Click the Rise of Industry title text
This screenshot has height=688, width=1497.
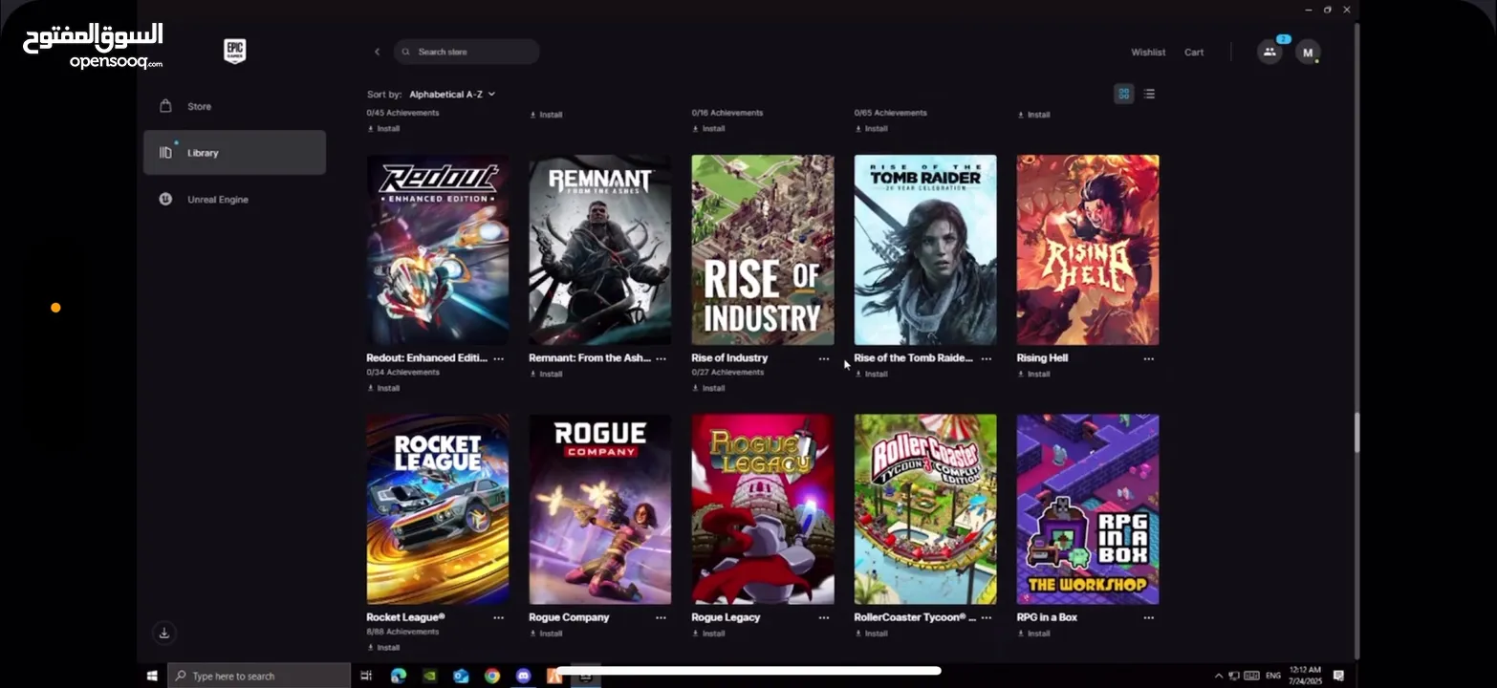tap(729, 358)
